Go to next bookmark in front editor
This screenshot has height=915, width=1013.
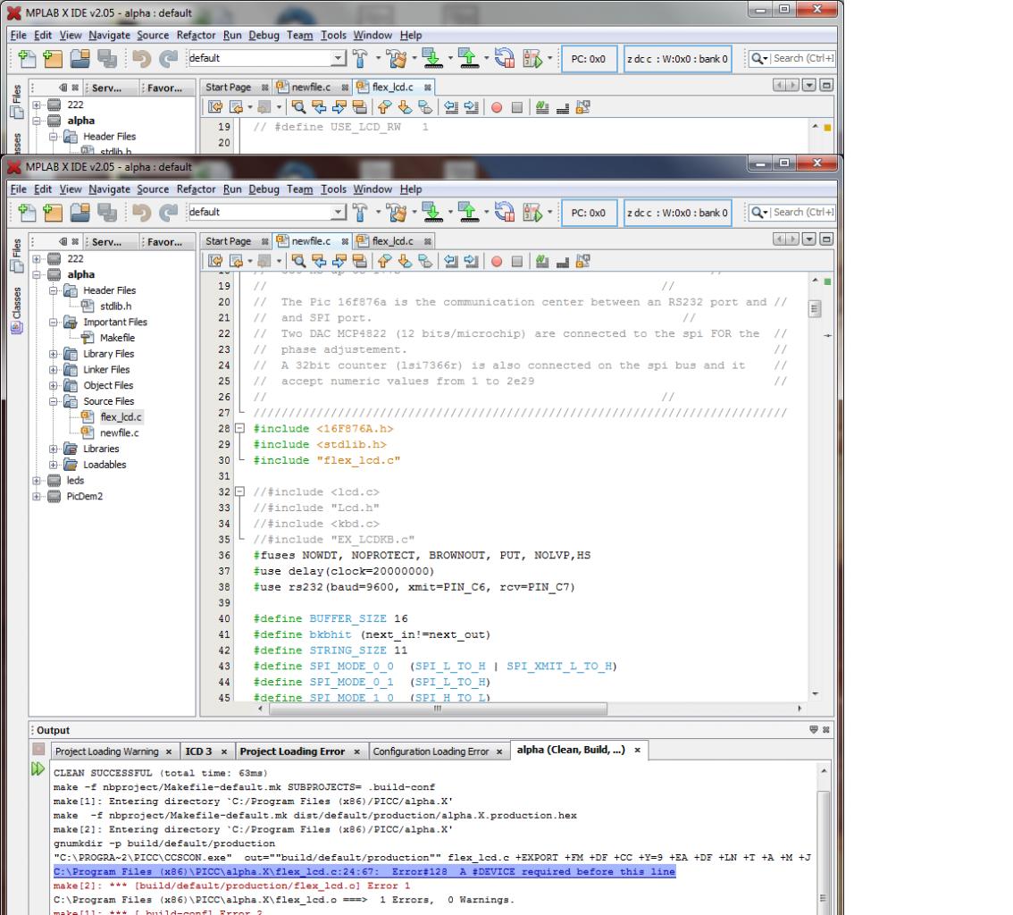tap(405, 261)
